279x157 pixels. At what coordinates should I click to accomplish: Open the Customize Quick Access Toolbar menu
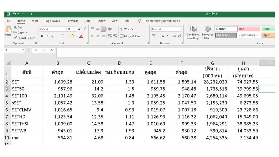coord(31,14)
